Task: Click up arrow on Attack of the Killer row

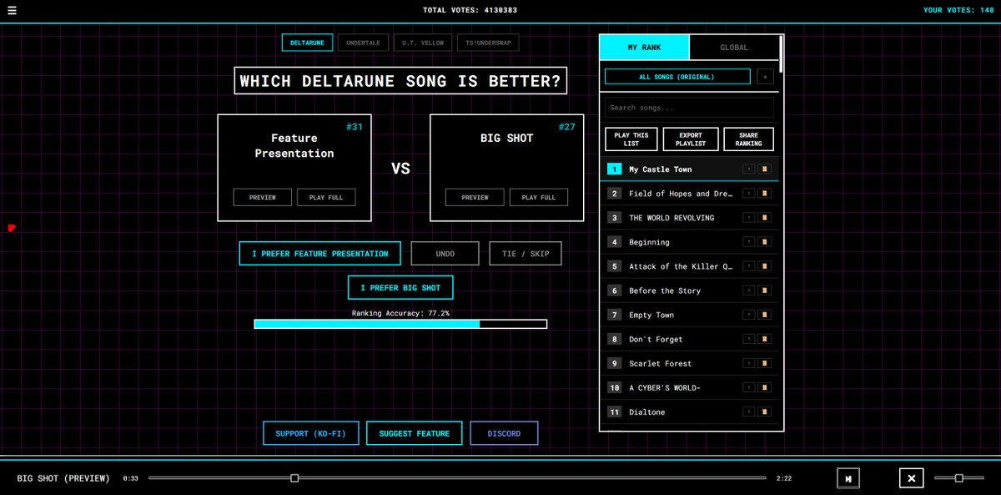Action: coord(749,266)
